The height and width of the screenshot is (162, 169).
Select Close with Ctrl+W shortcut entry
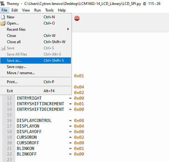[x=35, y=36]
